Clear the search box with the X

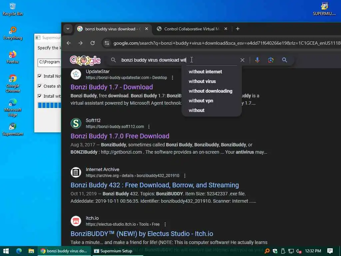coord(242,60)
